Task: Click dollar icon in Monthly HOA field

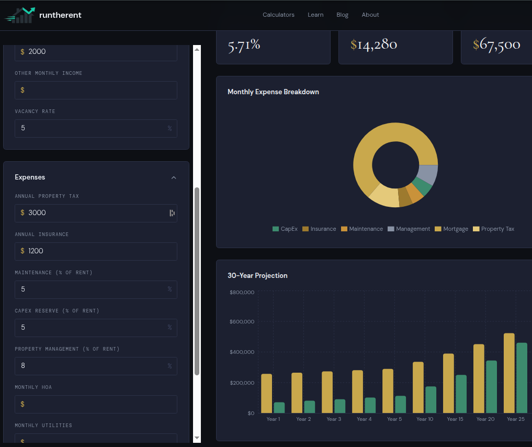Action: [x=21, y=404]
